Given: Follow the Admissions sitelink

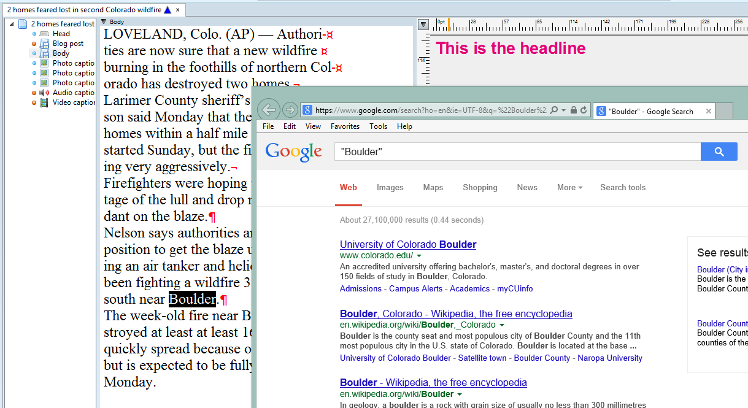Looking at the screenshot, I should coord(361,289).
